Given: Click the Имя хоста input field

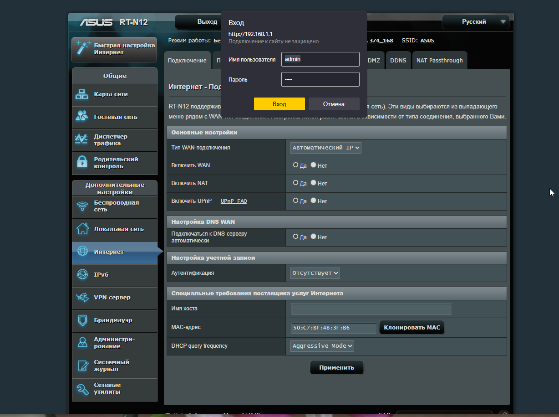Looking at the screenshot, I should point(371,309).
